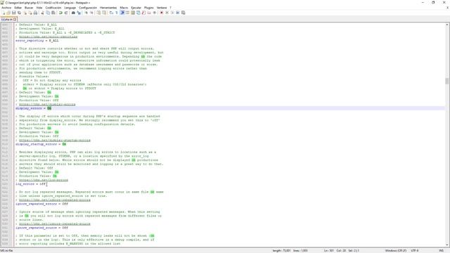Viewport: 450px width, 253px height.
Task: Open the Plugins menu
Action: pos(149,8)
